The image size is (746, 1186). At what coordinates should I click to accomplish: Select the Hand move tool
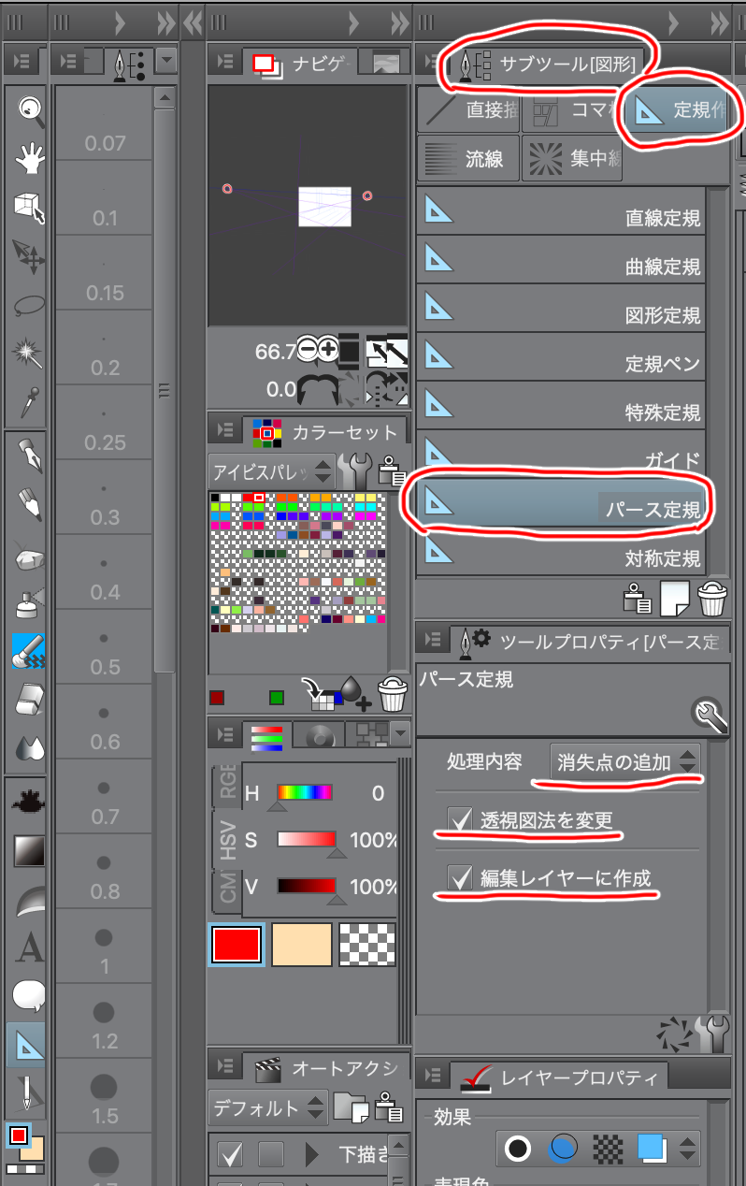click(x=29, y=157)
